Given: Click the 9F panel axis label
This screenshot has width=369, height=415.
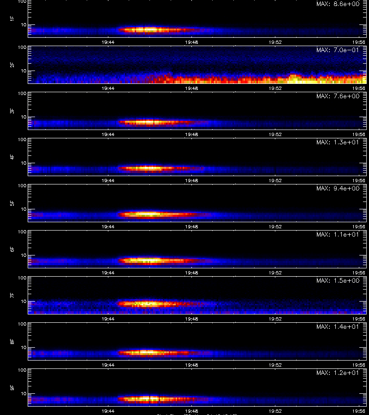Looking at the screenshot, I should tap(12, 387).
